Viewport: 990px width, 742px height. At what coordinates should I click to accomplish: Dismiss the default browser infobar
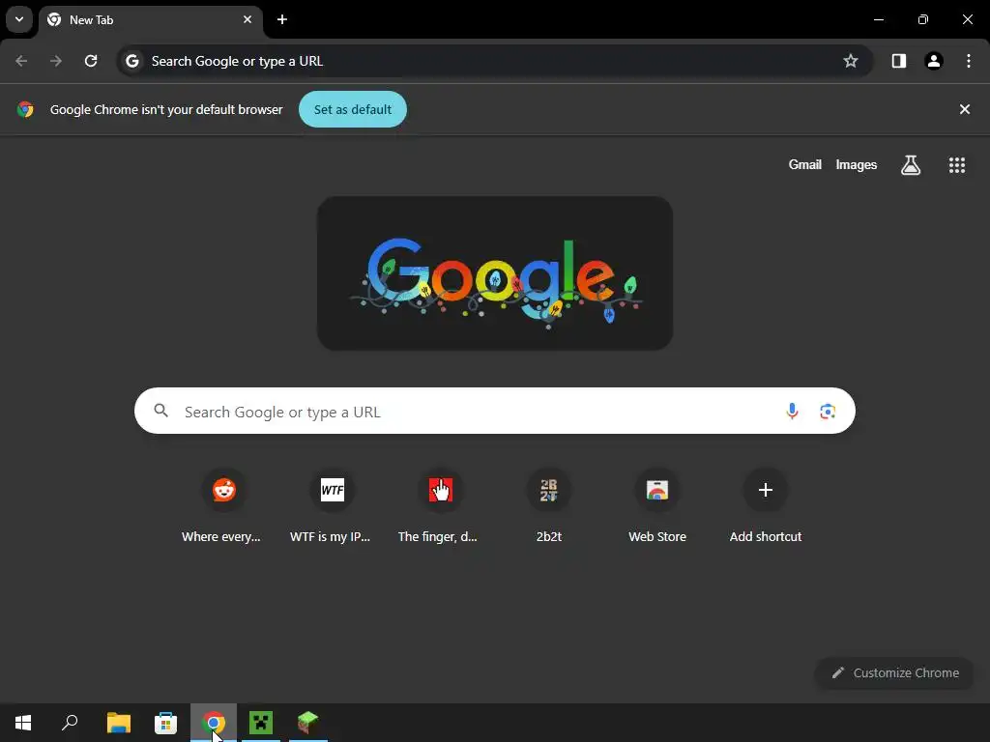point(965,109)
